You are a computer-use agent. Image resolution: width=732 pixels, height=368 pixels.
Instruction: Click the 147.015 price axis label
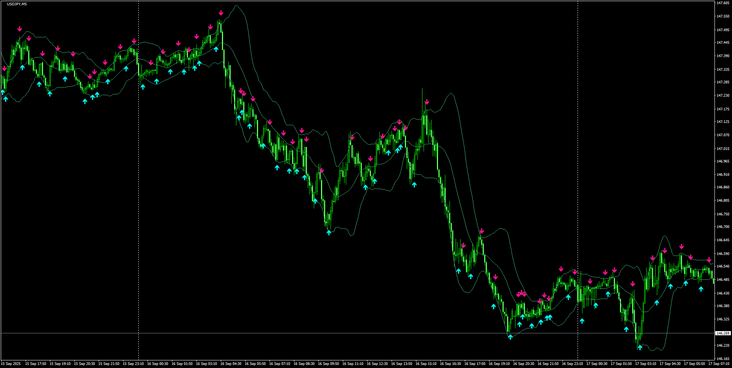723,149
